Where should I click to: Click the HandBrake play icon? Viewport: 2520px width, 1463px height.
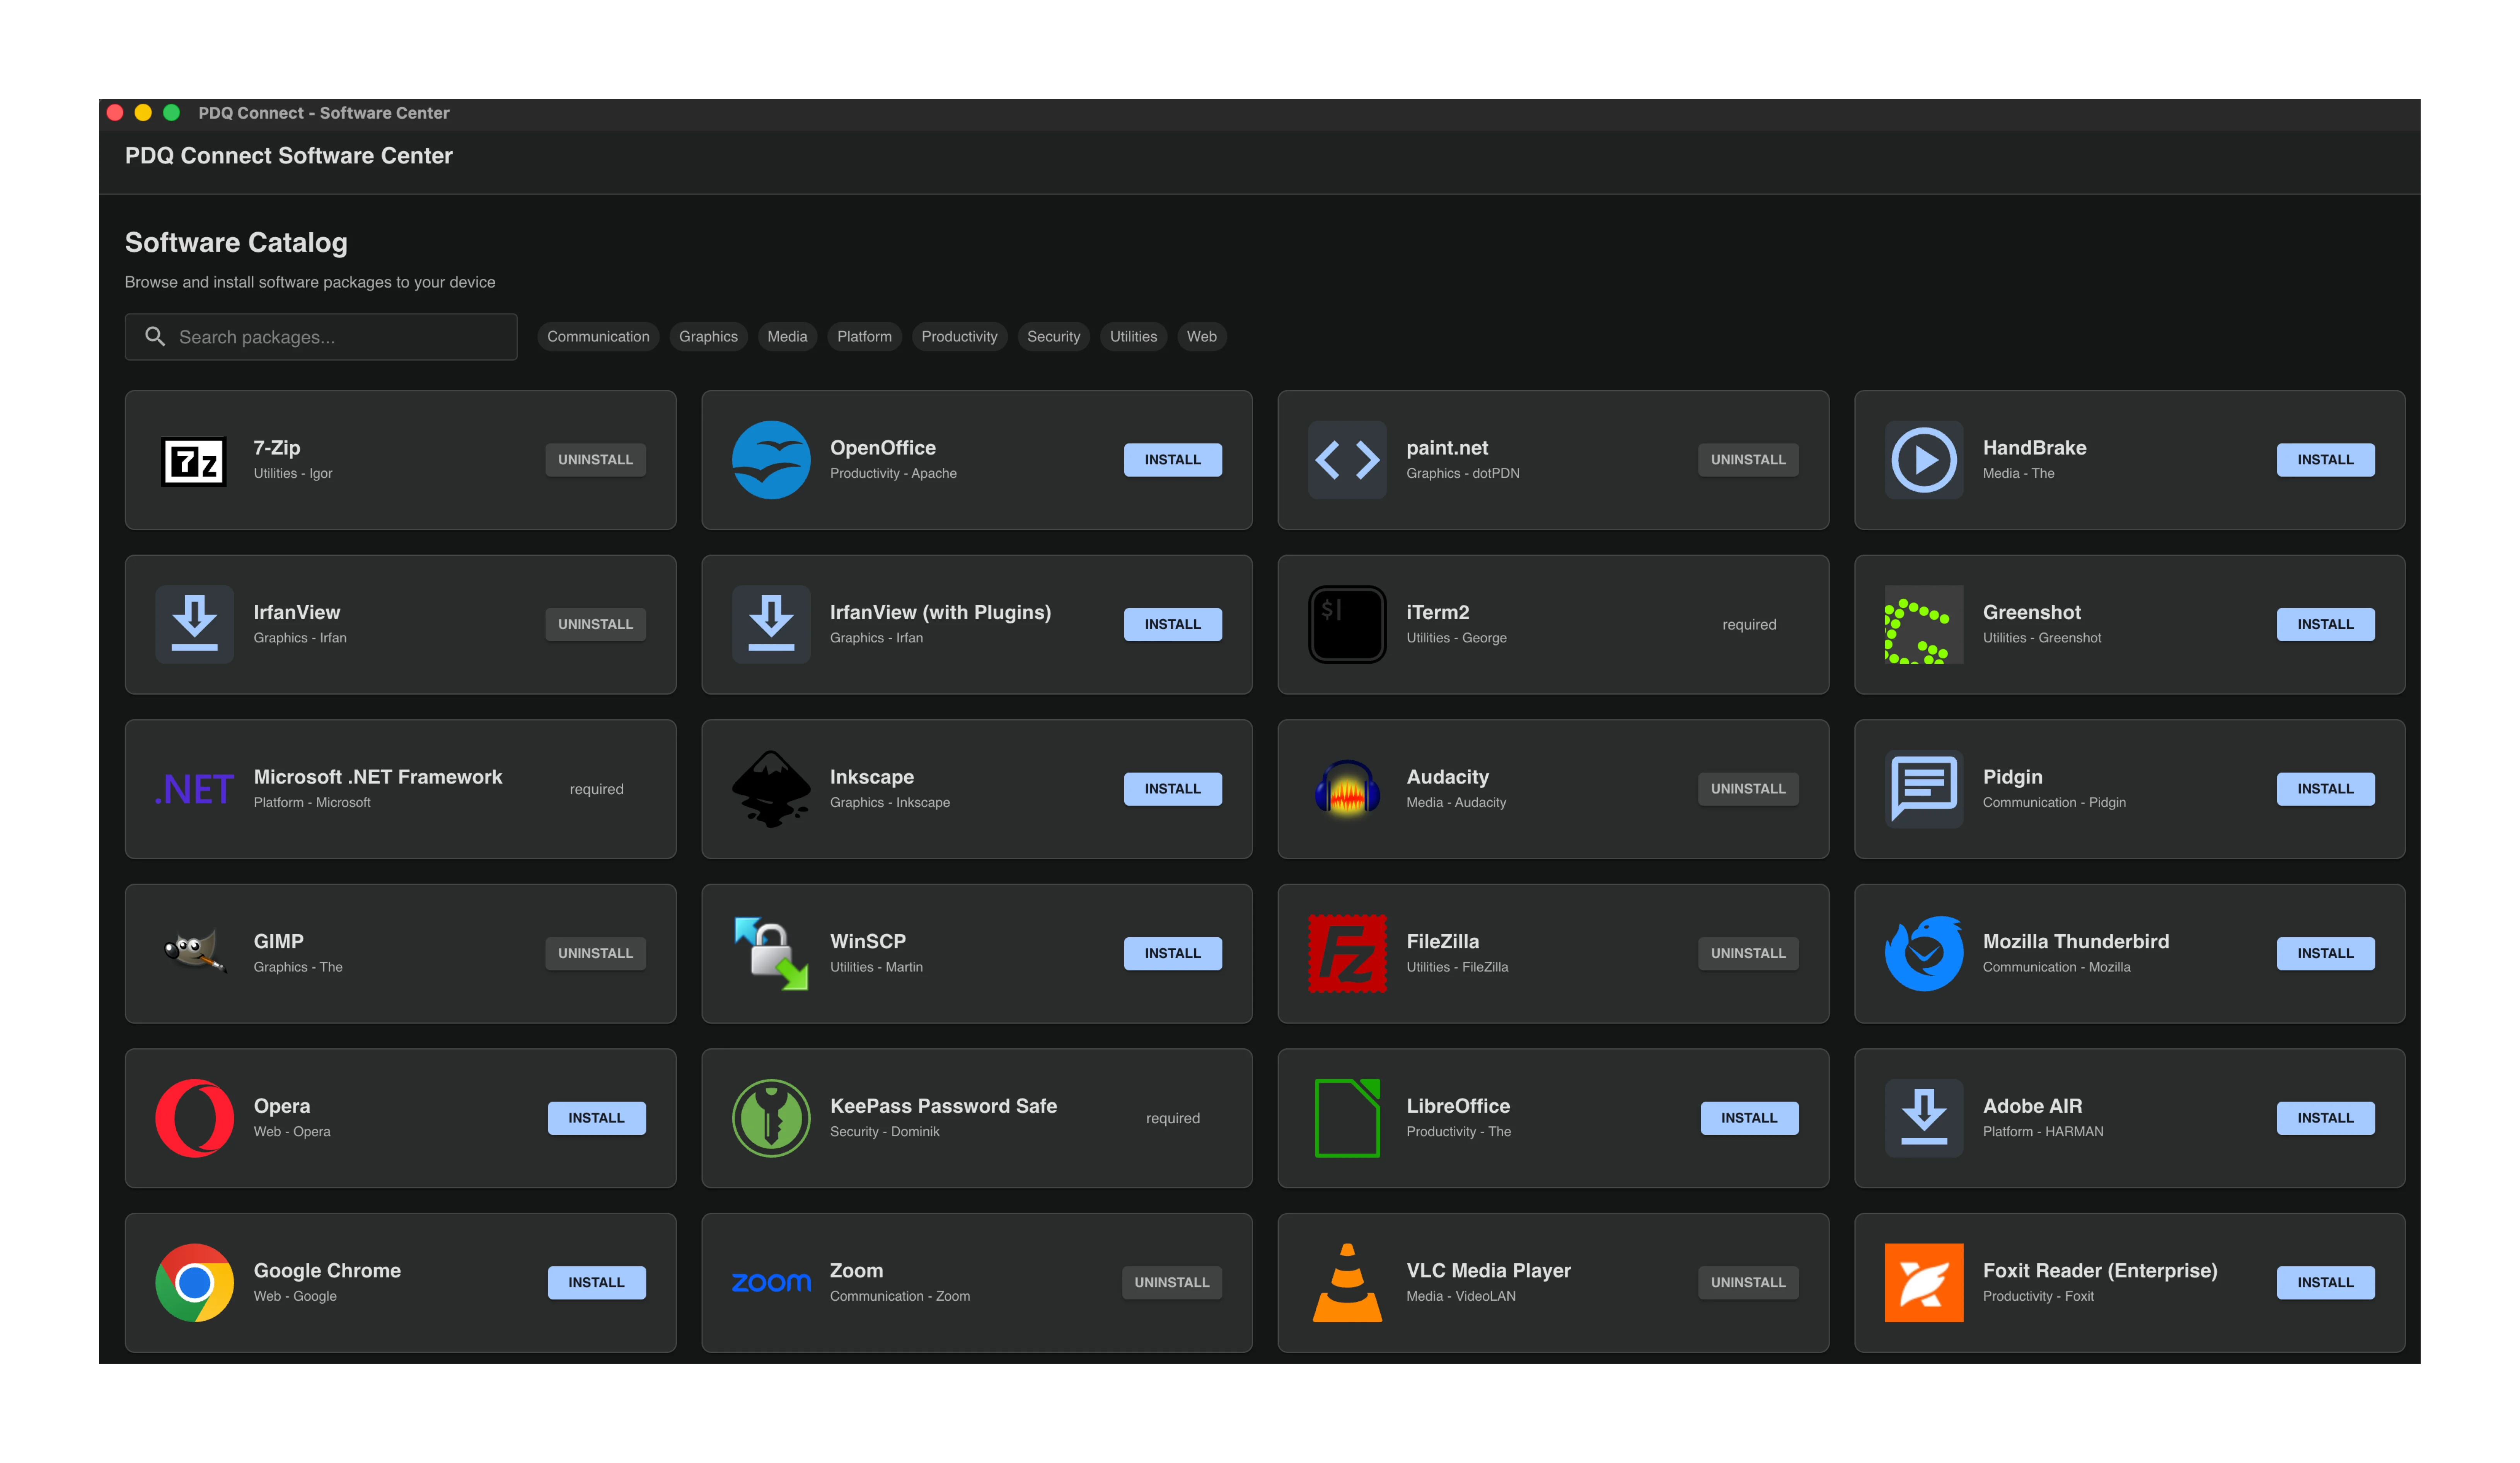coord(1923,460)
